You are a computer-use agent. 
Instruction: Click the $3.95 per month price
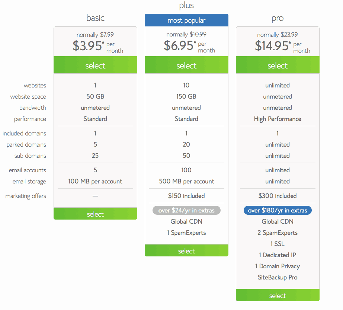point(98,46)
